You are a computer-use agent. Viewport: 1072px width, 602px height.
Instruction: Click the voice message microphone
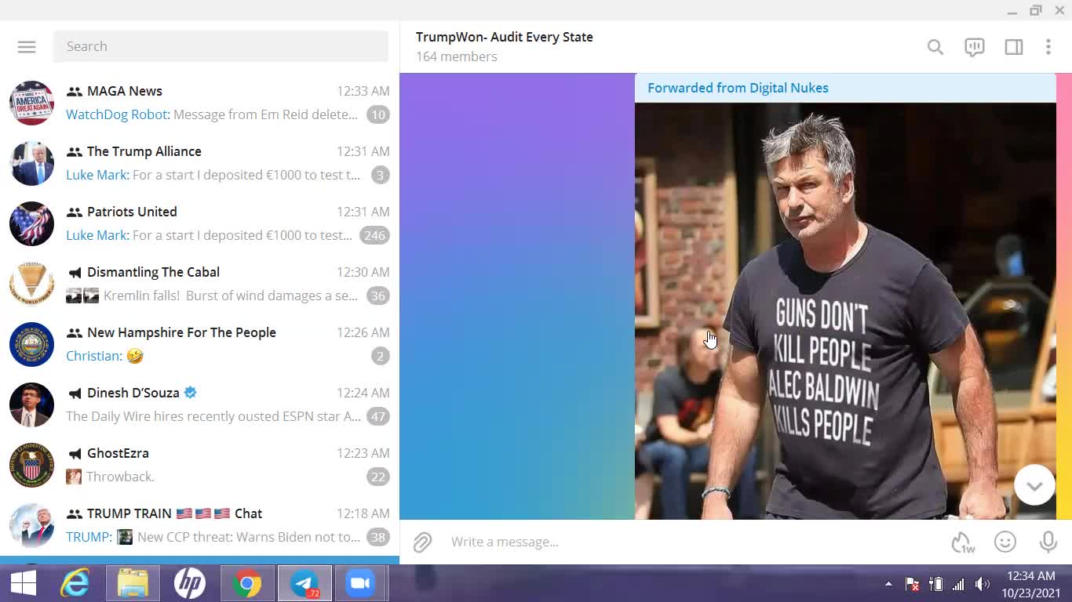[1048, 542]
